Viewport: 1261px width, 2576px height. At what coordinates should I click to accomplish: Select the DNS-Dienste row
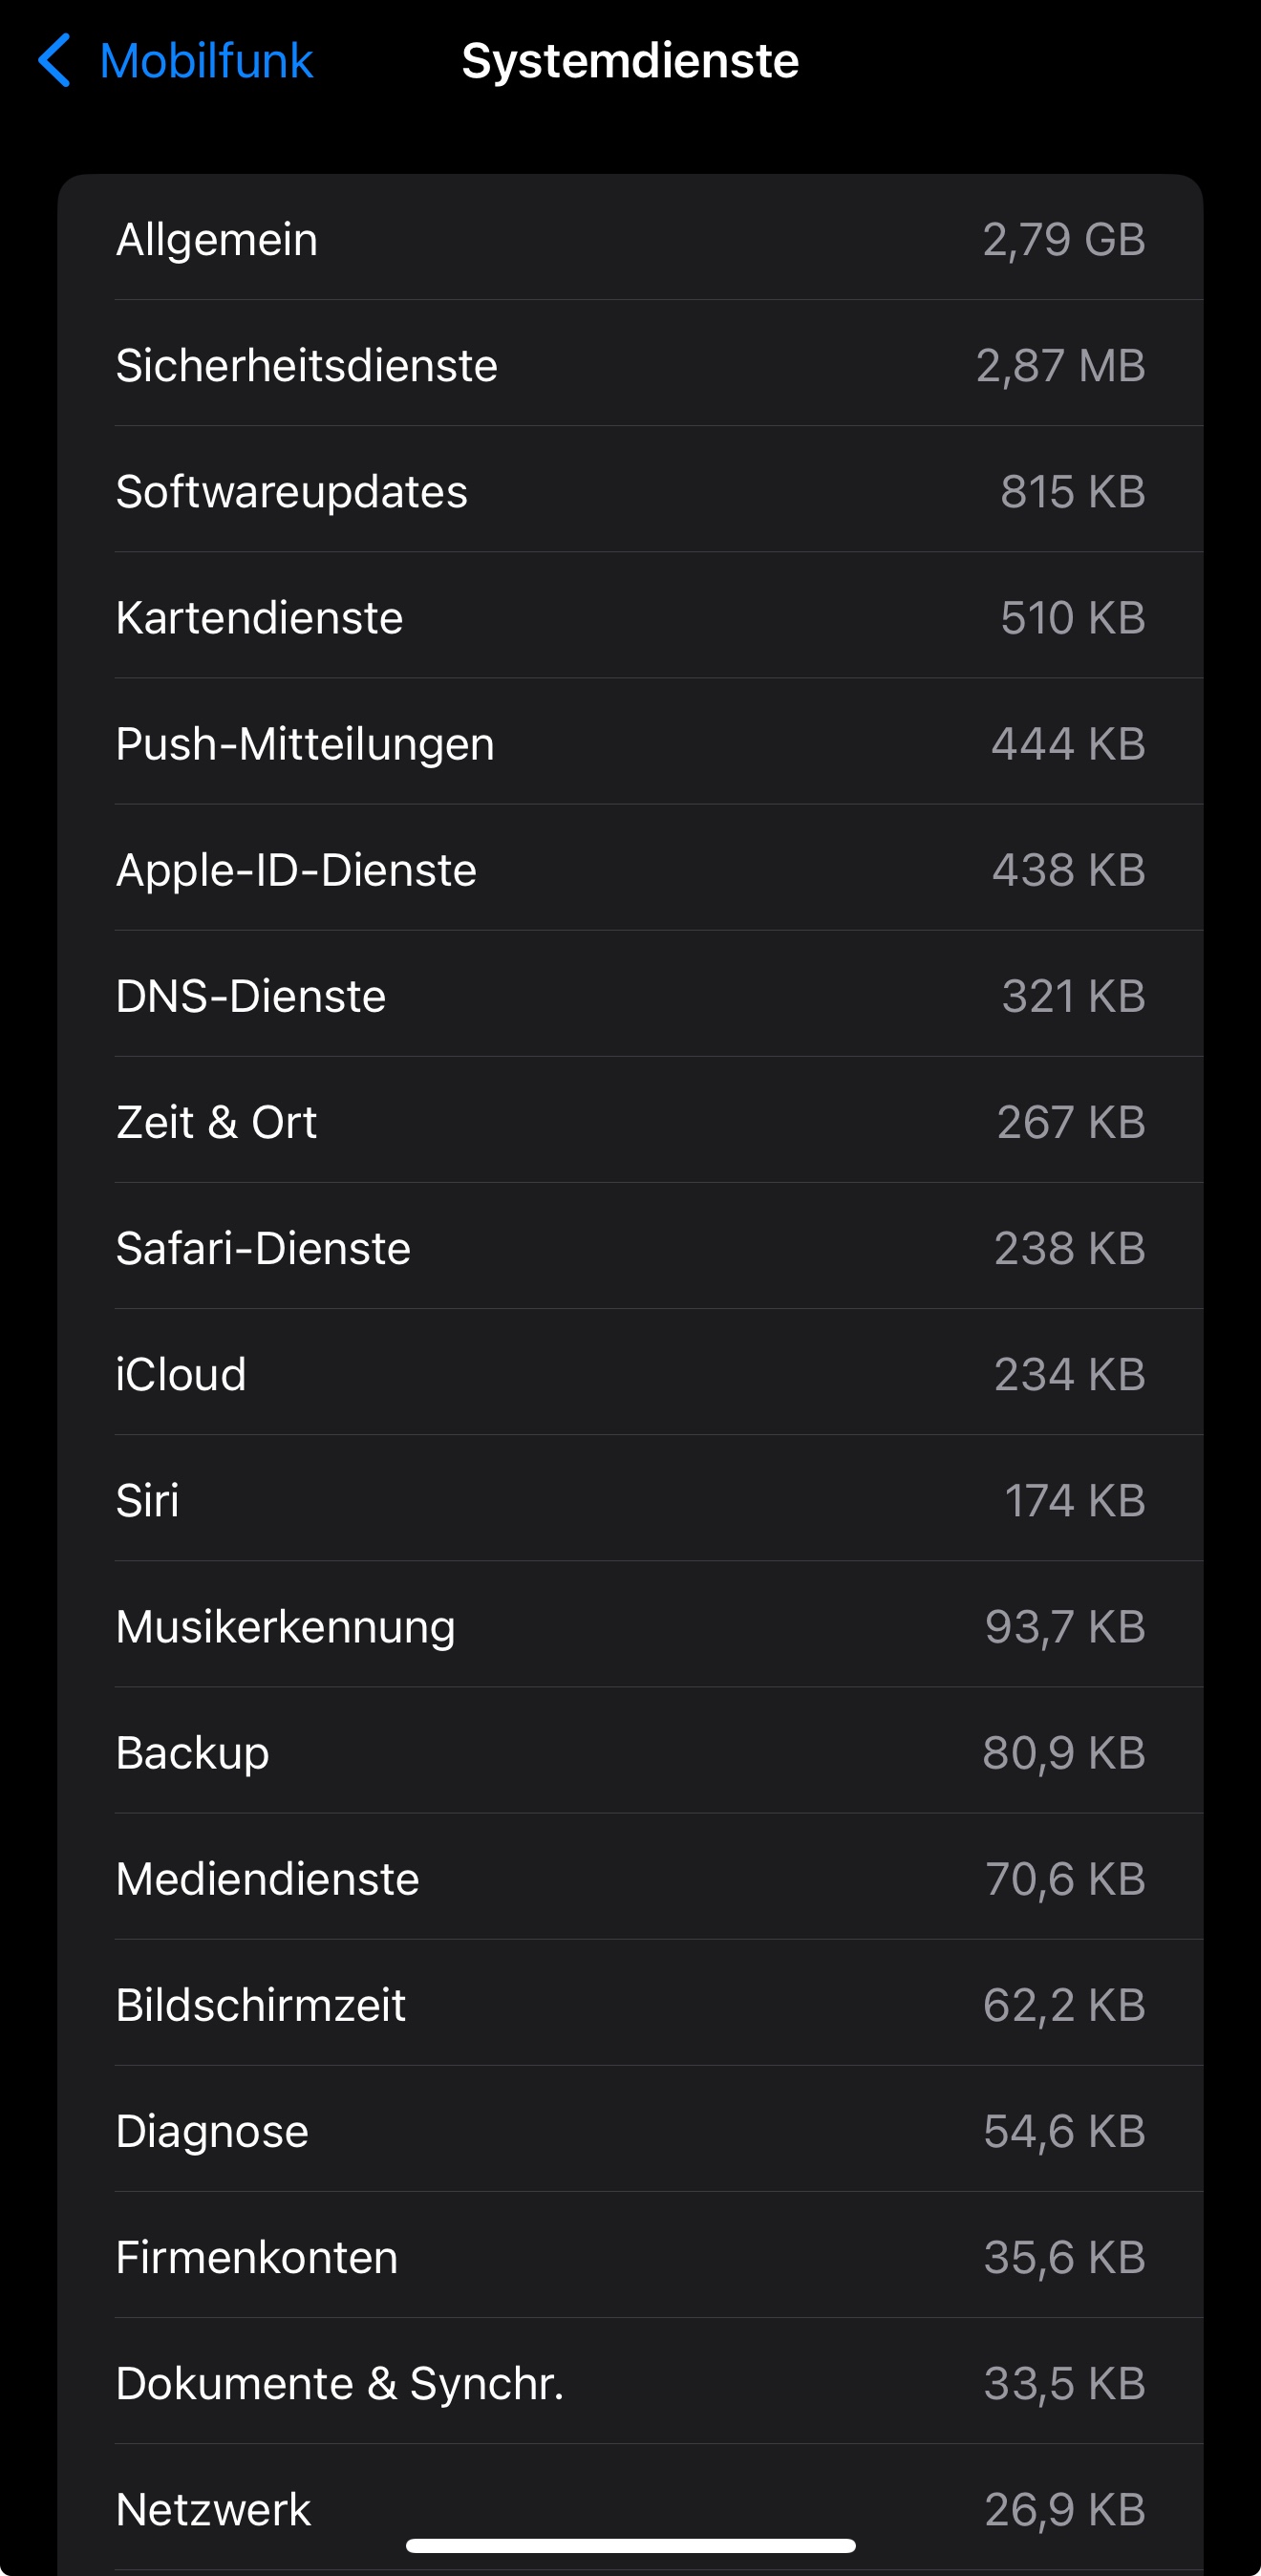(x=630, y=995)
